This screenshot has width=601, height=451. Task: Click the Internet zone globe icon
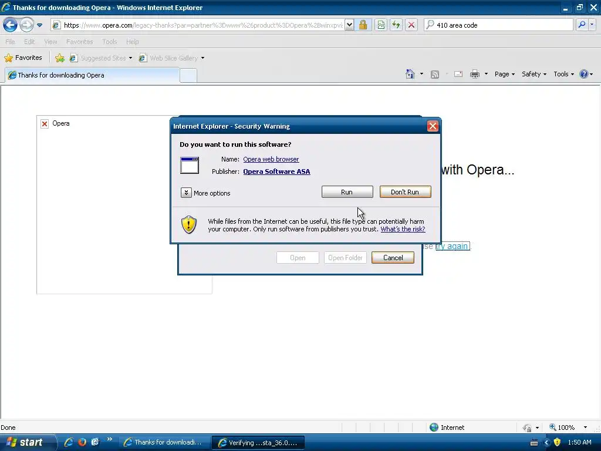pos(434,428)
